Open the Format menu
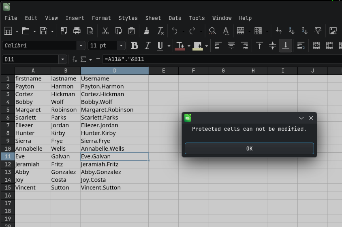 point(101,18)
